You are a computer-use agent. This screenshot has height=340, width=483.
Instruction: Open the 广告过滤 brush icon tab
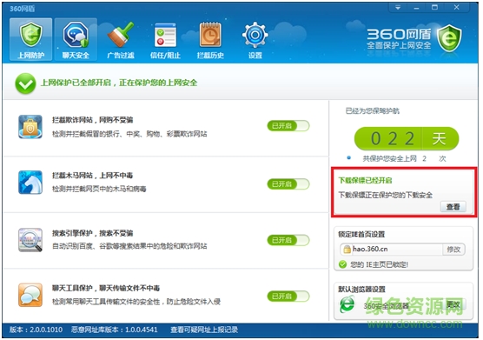coord(121,39)
